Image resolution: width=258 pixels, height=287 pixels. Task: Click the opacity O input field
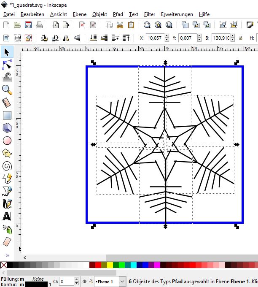tap(67, 282)
